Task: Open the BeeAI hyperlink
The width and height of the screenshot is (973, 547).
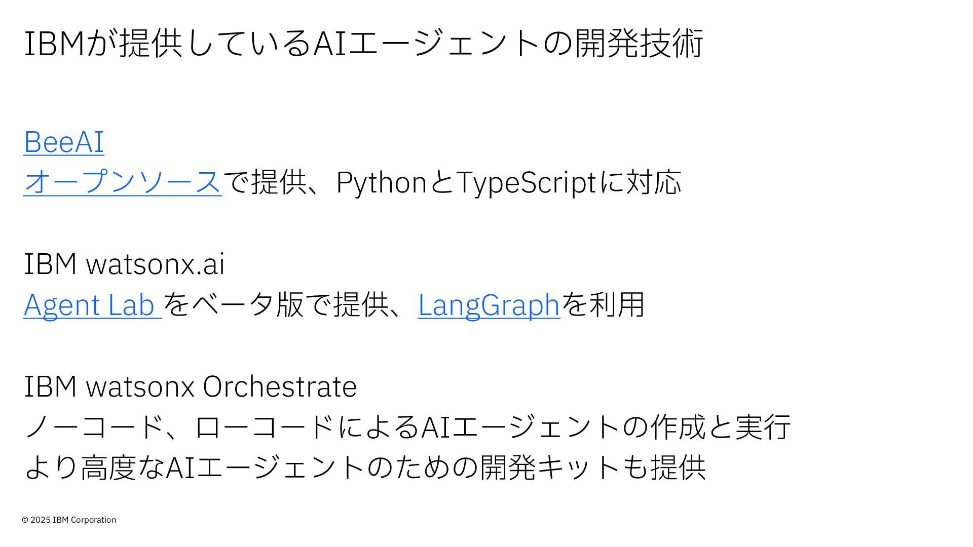Action: (64, 141)
